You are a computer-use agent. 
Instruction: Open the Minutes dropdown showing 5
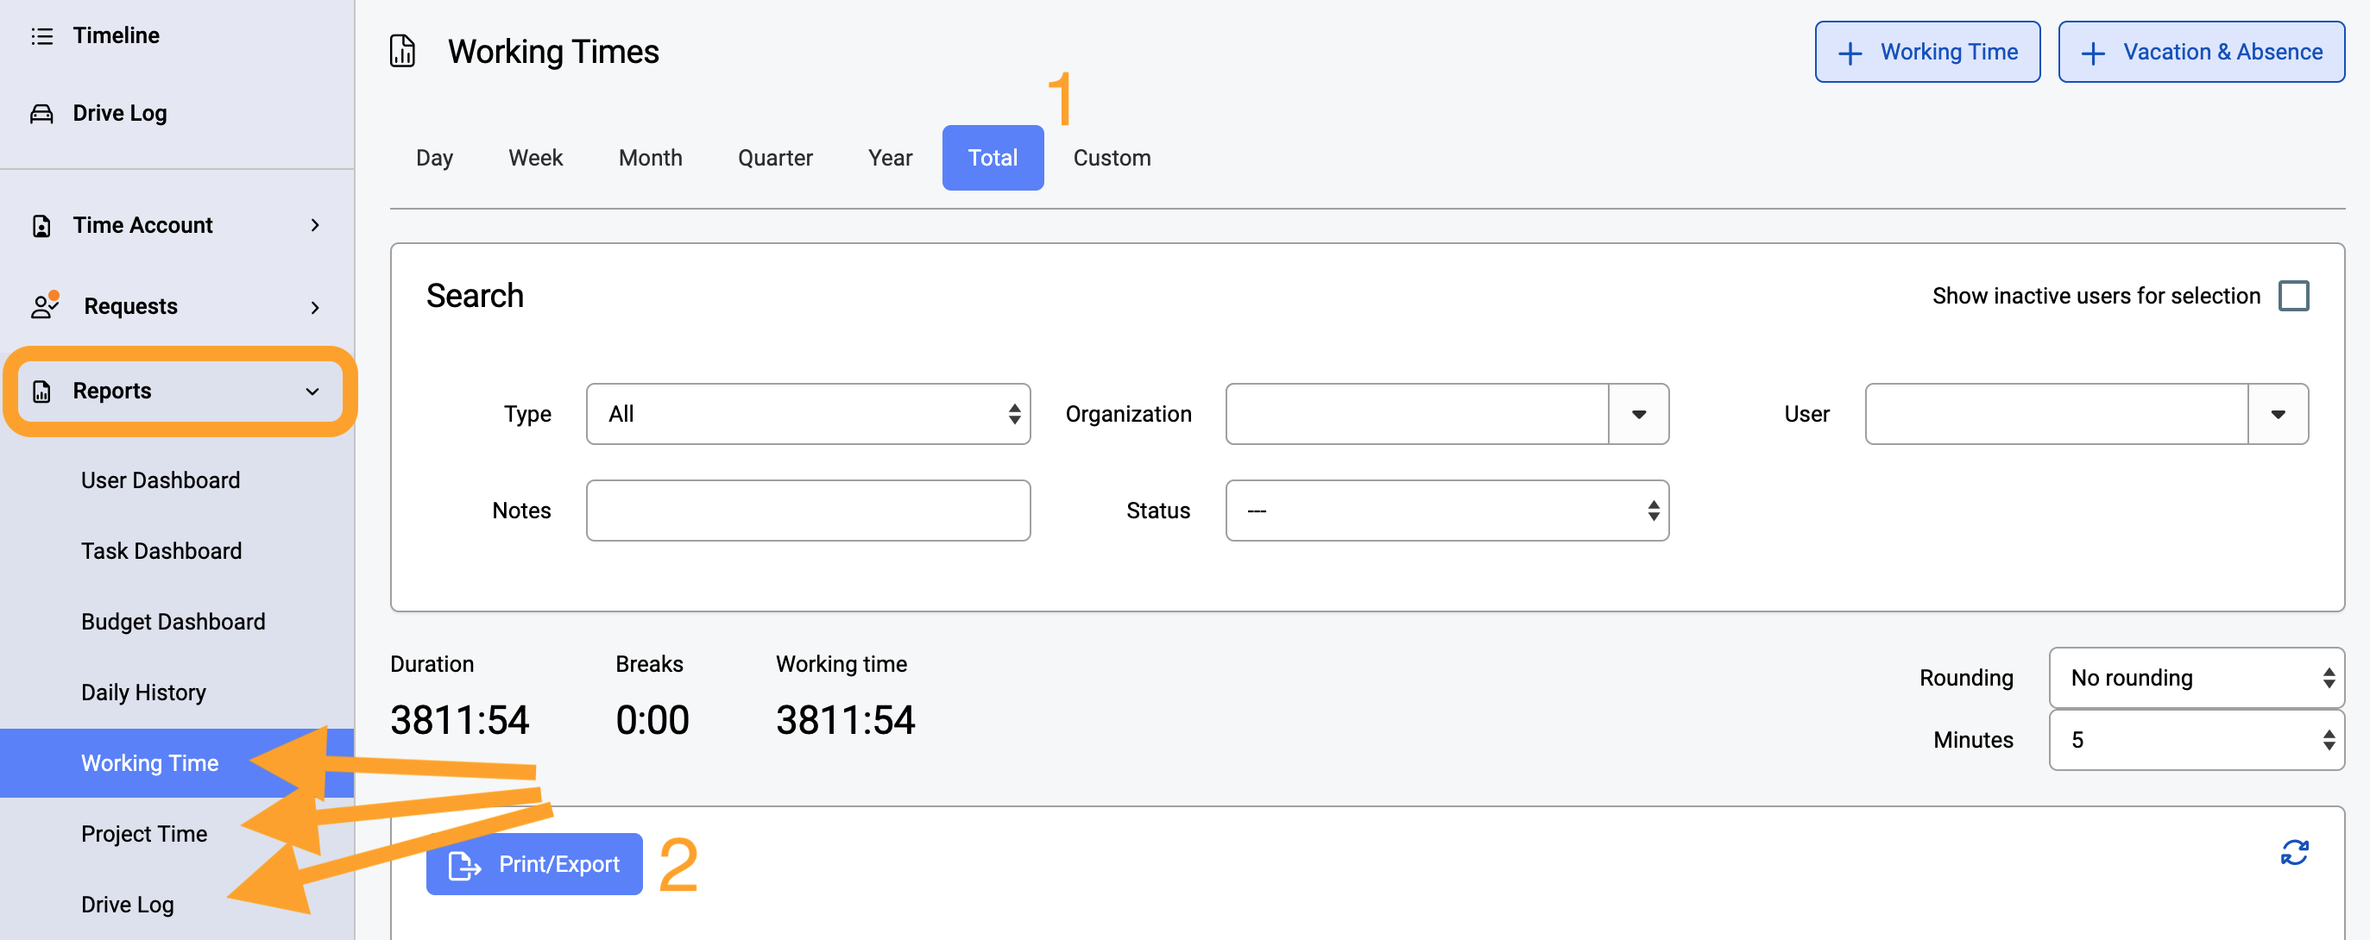pyautogui.click(x=2197, y=740)
